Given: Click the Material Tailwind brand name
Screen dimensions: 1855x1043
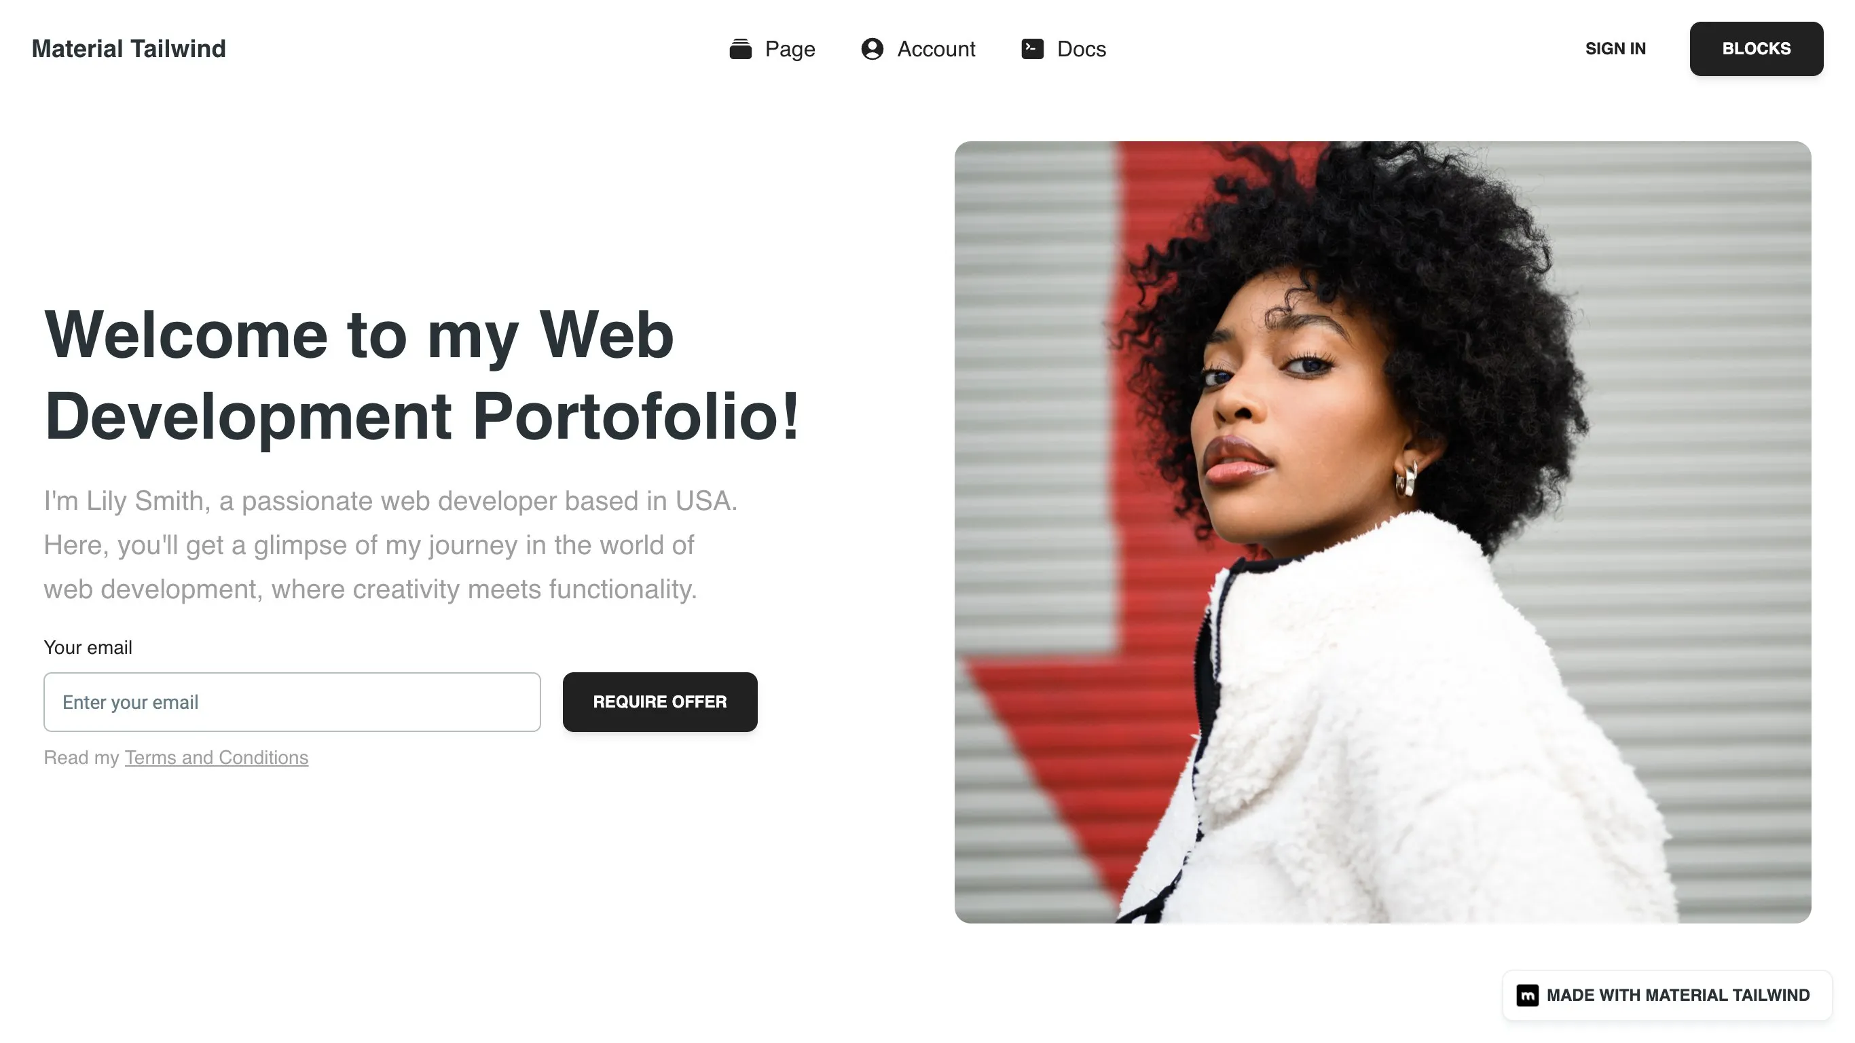Looking at the screenshot, I should (129, 49).
